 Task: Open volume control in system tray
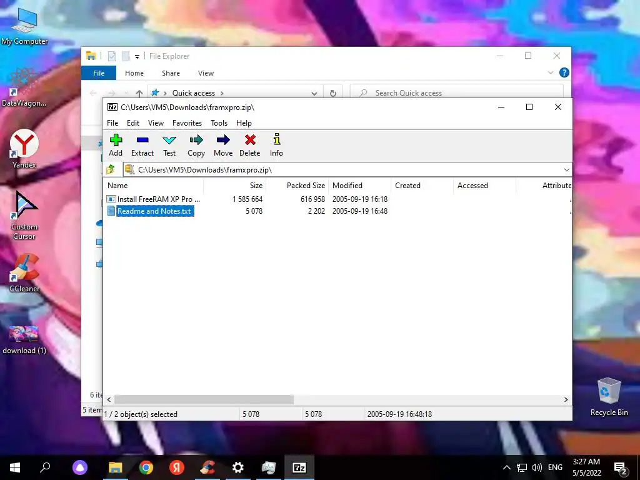(537, 467)
